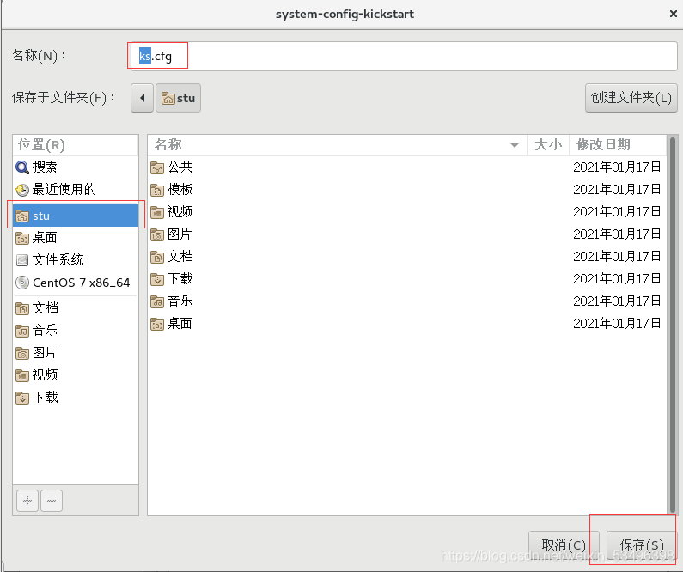683x572 pixels.
Task: Select 文件系统 in the places list
Action: (58, 260)
